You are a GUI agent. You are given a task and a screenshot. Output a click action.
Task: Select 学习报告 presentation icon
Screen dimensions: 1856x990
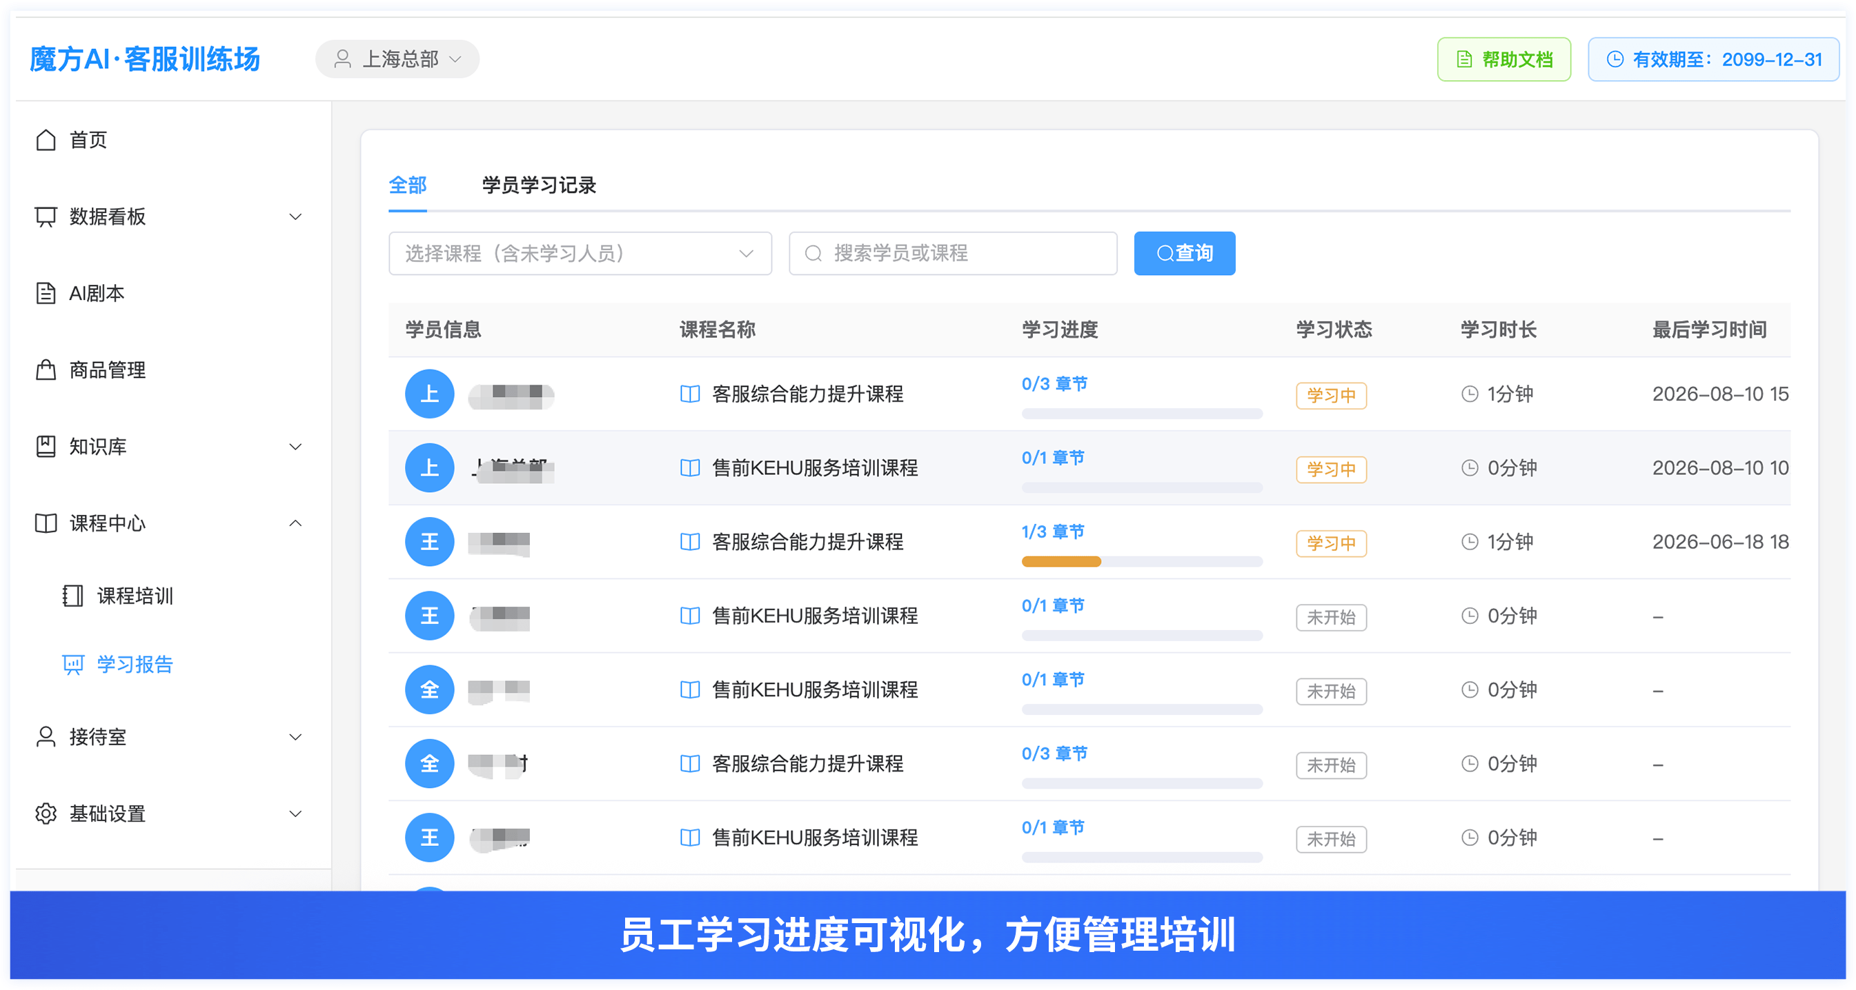[x=72, y=664]
